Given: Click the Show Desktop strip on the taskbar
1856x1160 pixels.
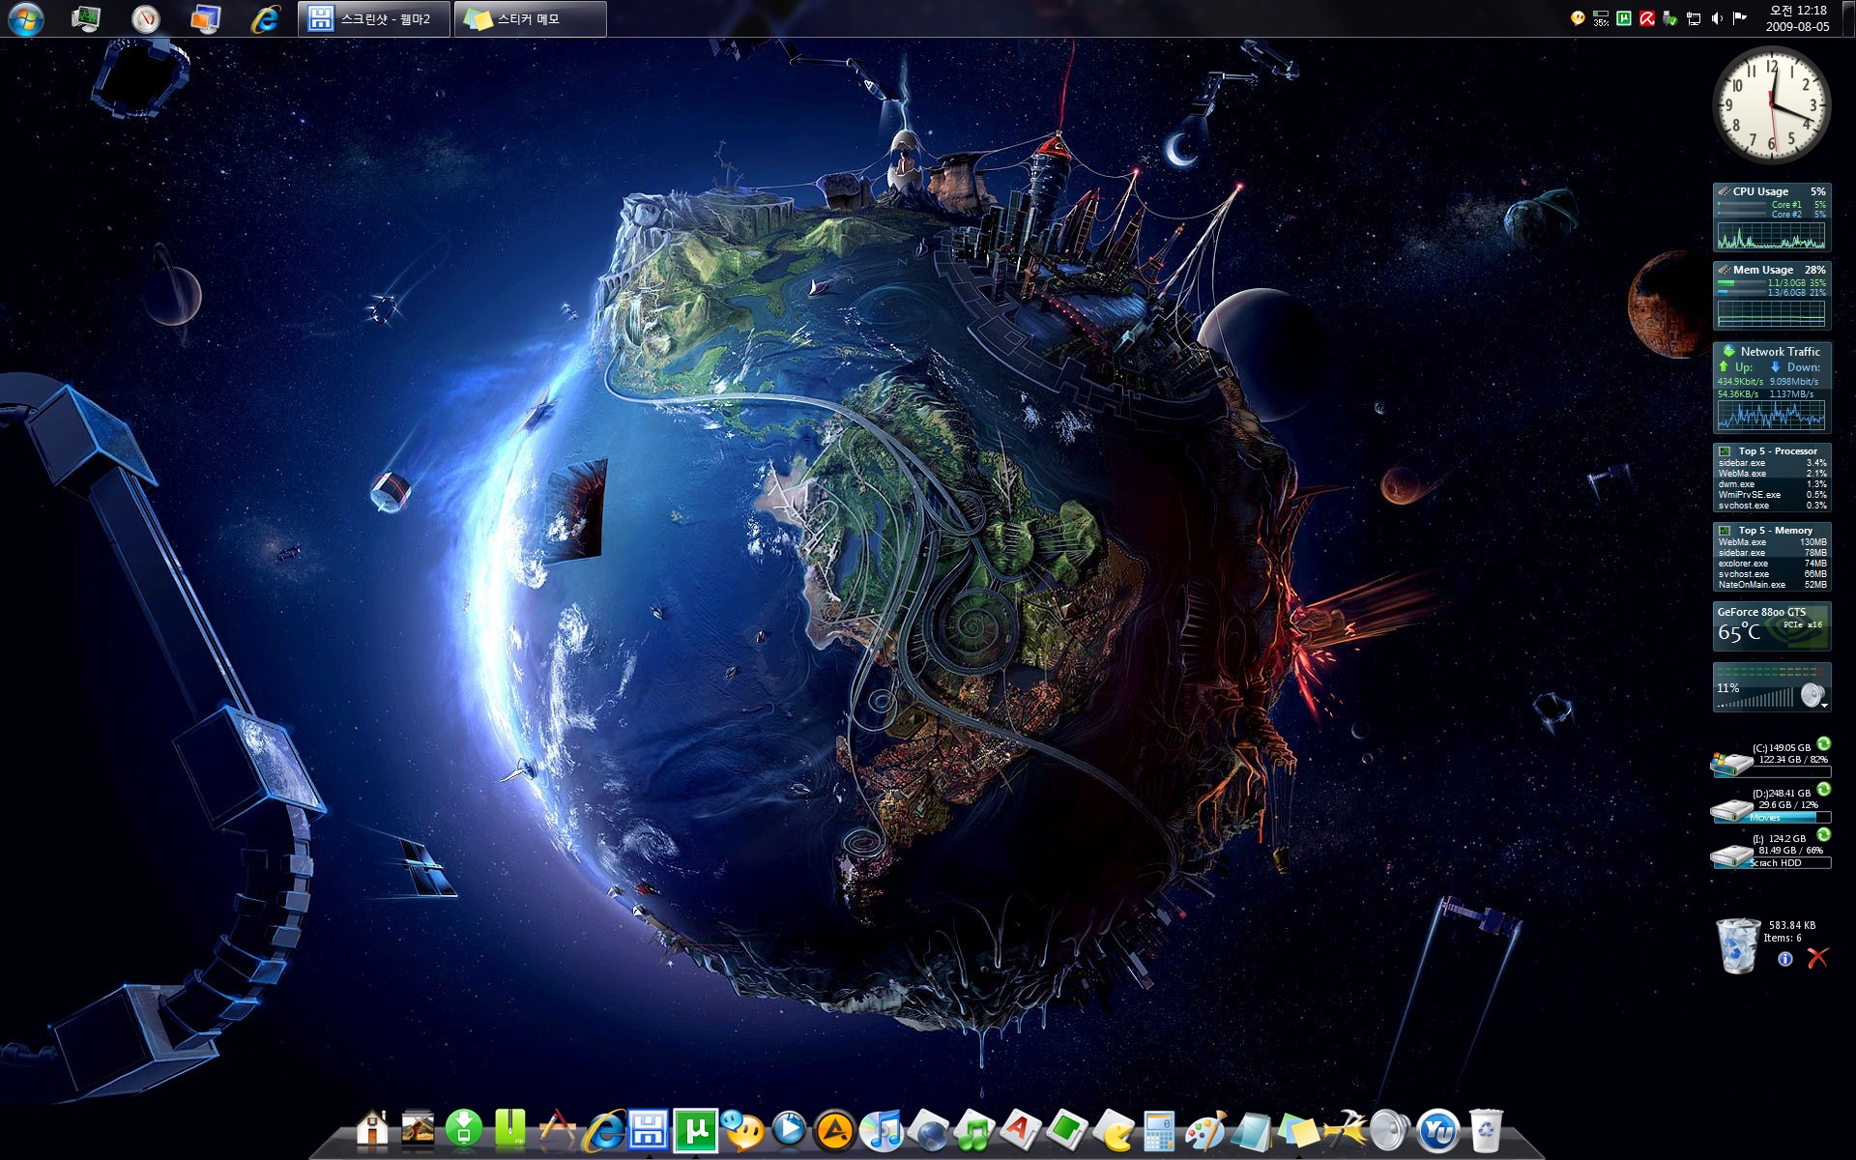Looking at the screenshot, I should 1848,18.
